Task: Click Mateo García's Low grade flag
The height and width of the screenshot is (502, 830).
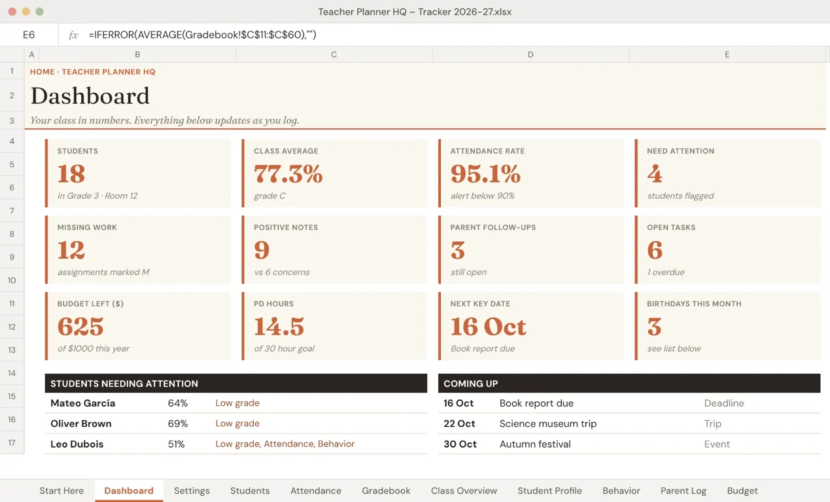Action: click(237, 403)
